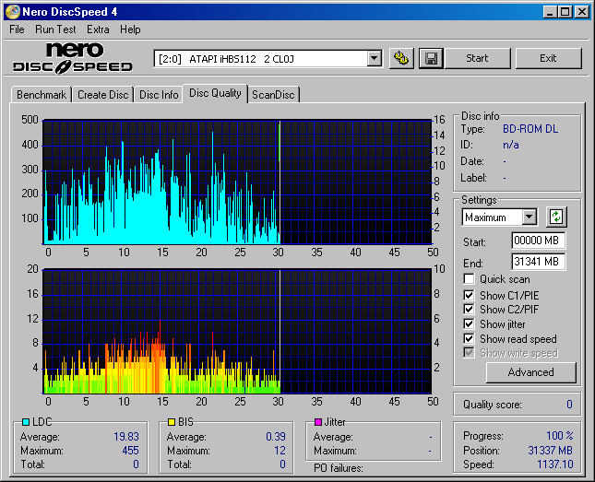Click the LDC cyan color swatch
The width and height of the screenshot is (595, 482).
pyautogui.click(x=26, y=422)
